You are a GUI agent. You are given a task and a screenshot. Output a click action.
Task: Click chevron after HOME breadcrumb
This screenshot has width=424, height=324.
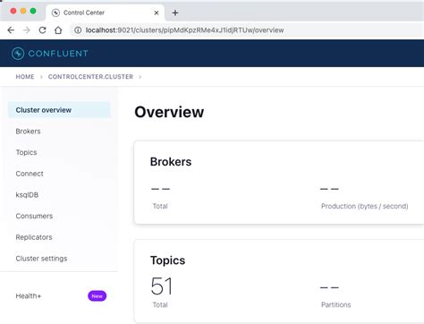41,77
